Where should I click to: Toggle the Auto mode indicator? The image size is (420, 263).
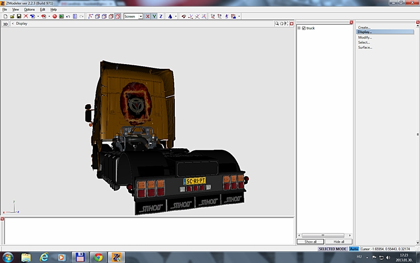(354, 249)
